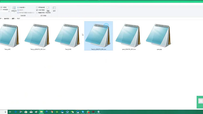Open the red eye app on taskbar

tap(93, 112)
